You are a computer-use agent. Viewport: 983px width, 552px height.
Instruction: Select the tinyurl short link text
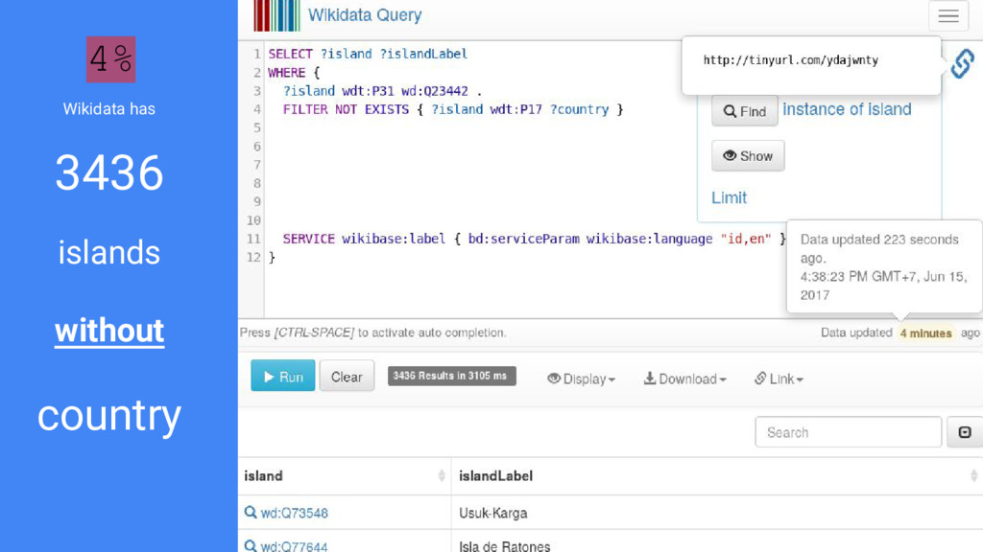coord(791,60)
